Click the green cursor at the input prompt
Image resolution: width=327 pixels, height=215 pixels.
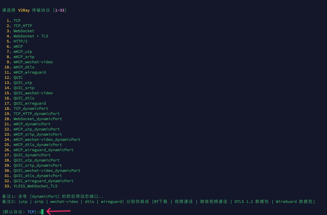coord(42,212)
